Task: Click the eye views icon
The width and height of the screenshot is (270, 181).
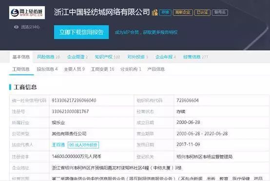Action: 17,27
